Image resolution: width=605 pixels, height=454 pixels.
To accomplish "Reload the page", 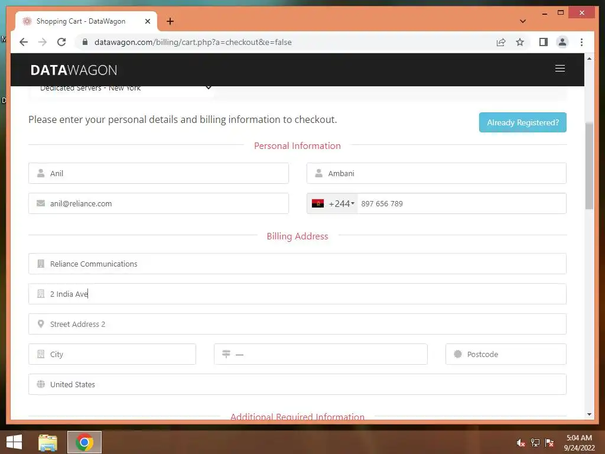I will click(x=61, y=42).
